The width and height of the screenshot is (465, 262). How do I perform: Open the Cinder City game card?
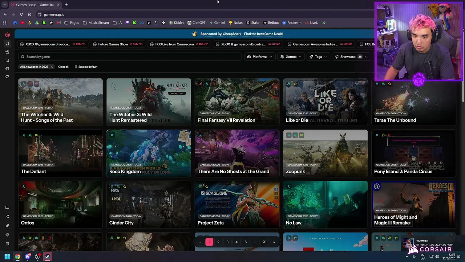pos(149,205)
